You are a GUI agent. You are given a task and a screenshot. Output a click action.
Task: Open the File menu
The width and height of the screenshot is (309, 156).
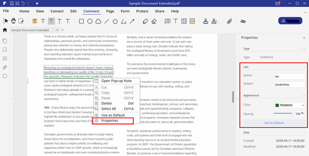coord(6,11)
